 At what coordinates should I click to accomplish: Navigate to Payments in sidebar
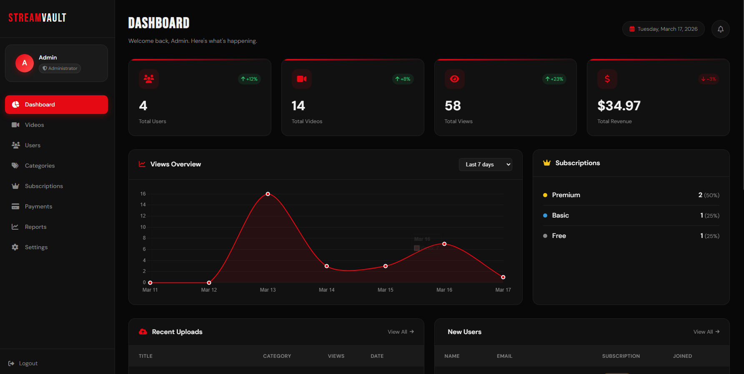tap(38, 206)
